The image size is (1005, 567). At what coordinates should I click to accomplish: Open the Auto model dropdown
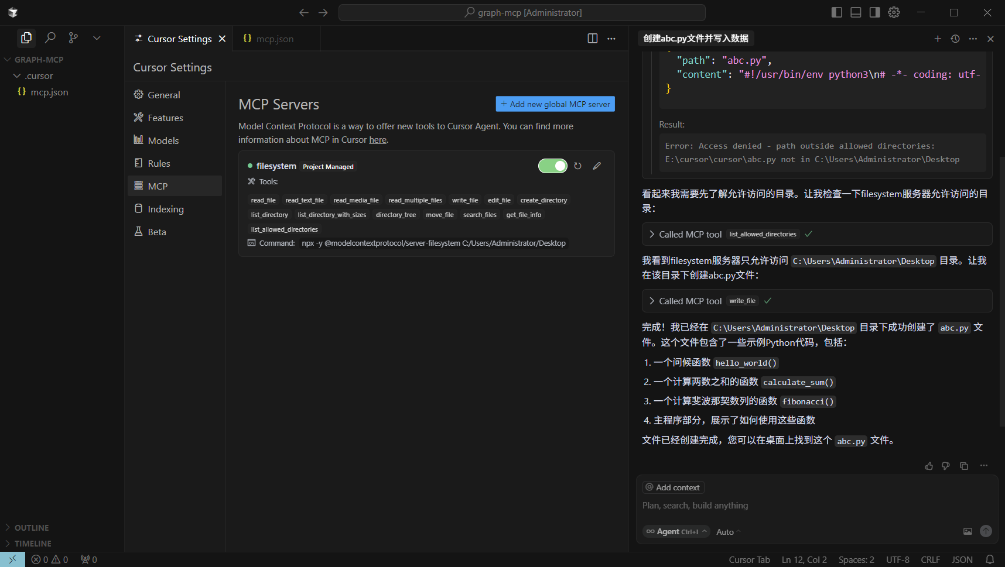(x=729, y=532)
